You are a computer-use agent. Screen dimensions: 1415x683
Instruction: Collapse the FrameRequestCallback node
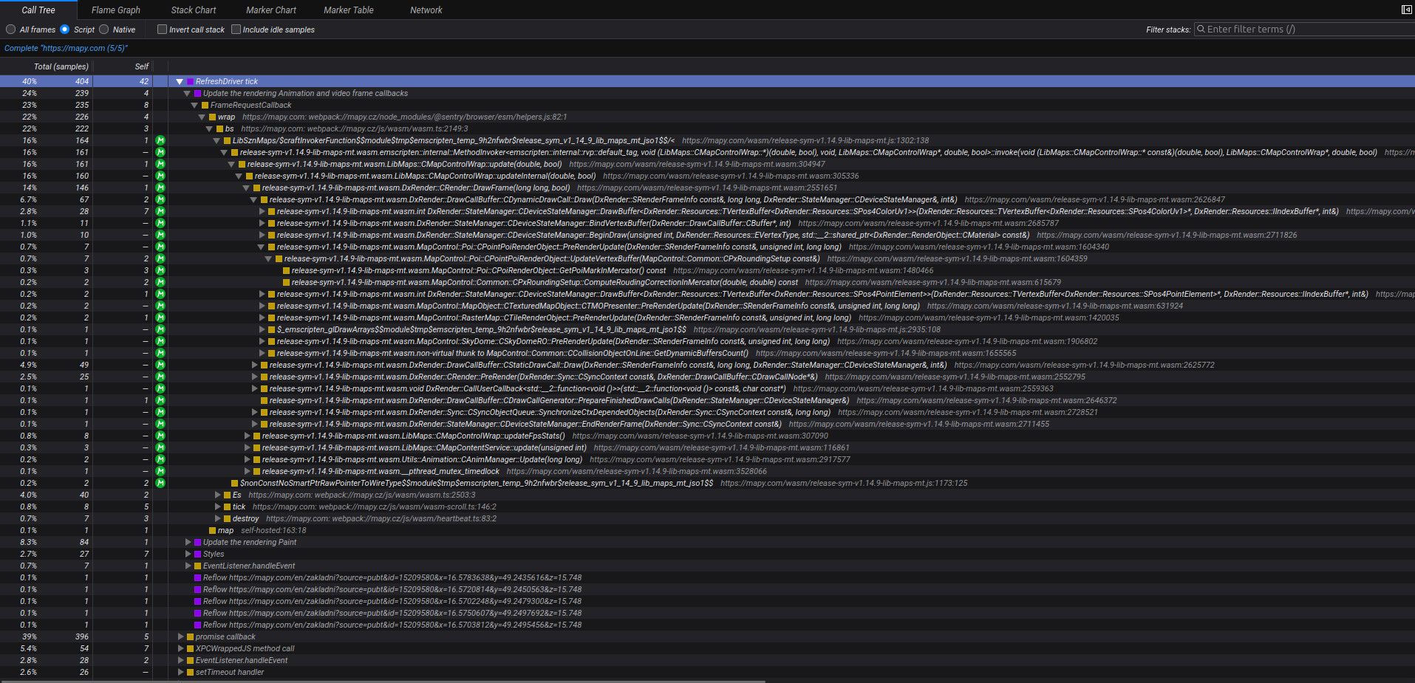tap(194, 105)
